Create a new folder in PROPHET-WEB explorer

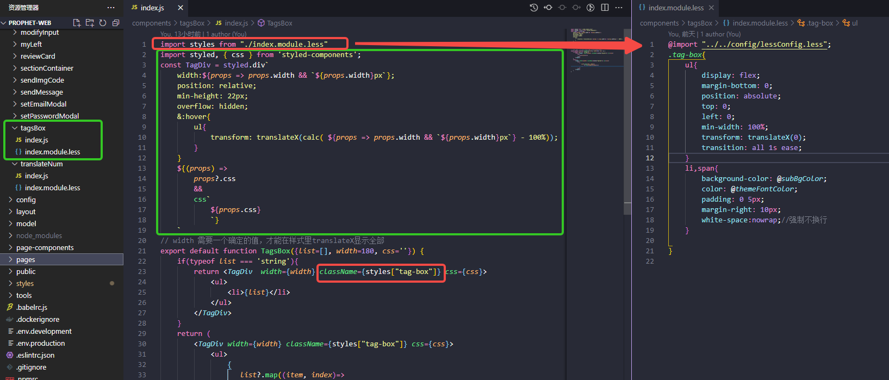tap(90, 23)
